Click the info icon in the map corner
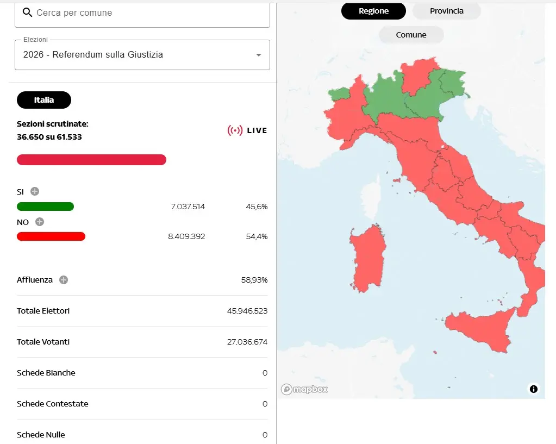The height and width of the screenshot is (444, 556). coord(533,389)
